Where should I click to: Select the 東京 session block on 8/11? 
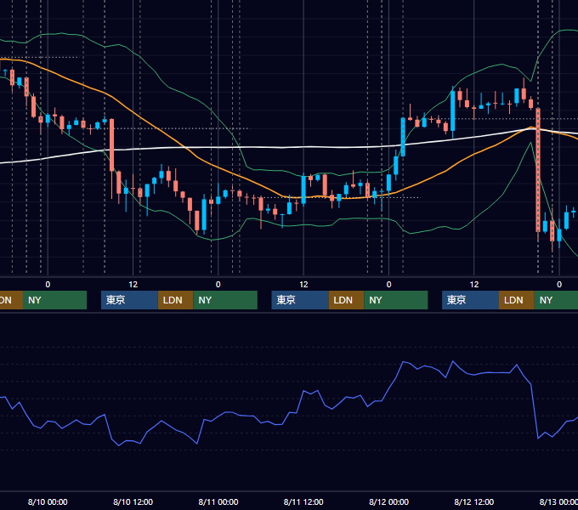point(300,300)
